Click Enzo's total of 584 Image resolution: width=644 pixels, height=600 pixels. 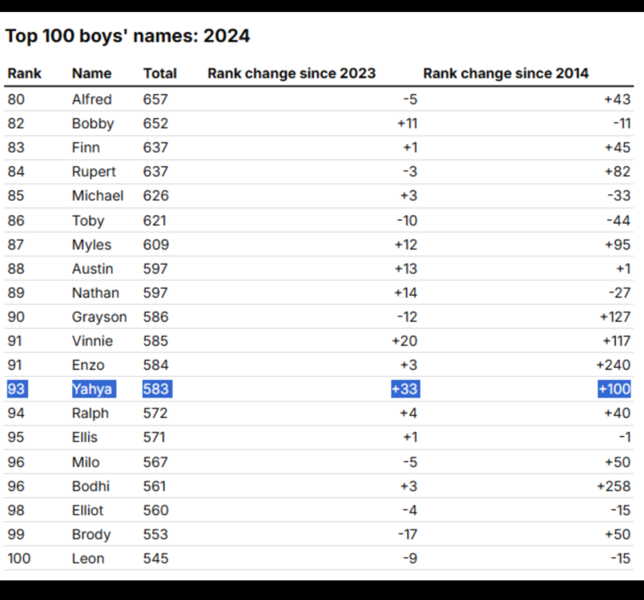155,365
